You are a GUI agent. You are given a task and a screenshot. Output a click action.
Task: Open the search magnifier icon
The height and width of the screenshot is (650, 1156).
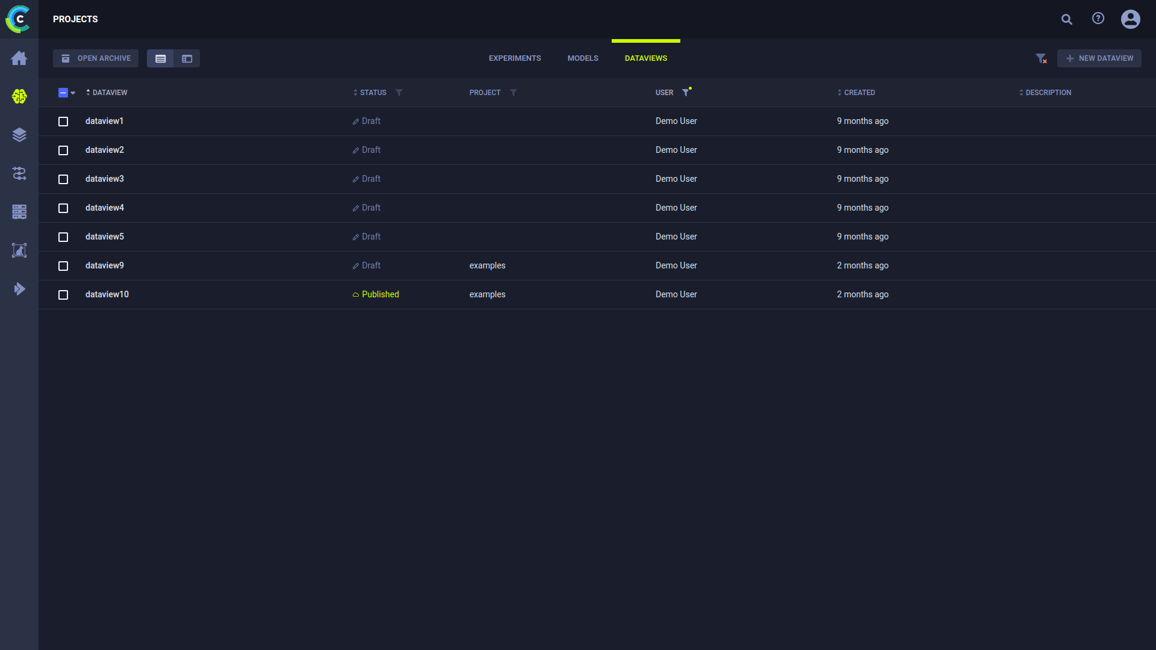1066,19
